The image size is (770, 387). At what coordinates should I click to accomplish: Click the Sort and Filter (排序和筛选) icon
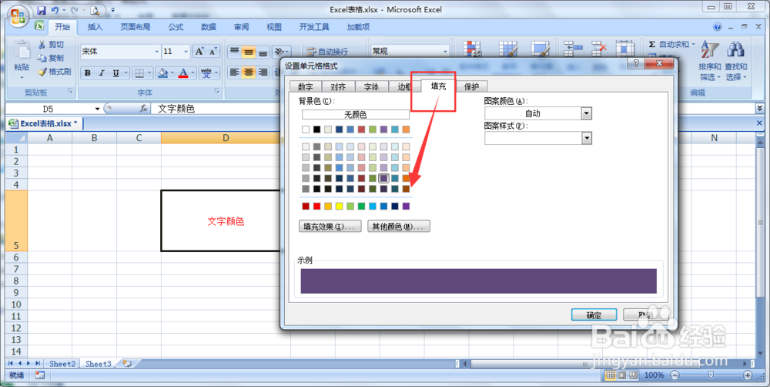point(710,50)
